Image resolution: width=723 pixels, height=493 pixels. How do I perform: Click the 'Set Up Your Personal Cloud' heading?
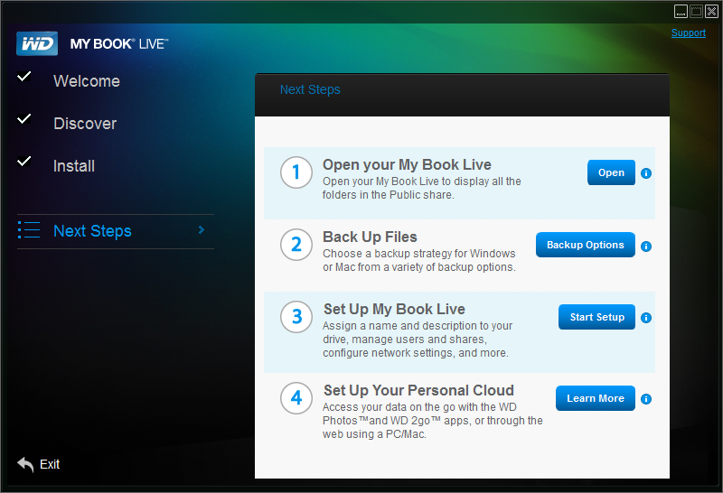418,390
